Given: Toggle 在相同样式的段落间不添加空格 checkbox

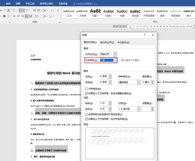Looking at the screenshot, I should click(x=87, y=114).
